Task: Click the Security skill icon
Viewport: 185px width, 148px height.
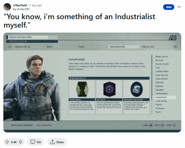Action: tap(109, 89)
